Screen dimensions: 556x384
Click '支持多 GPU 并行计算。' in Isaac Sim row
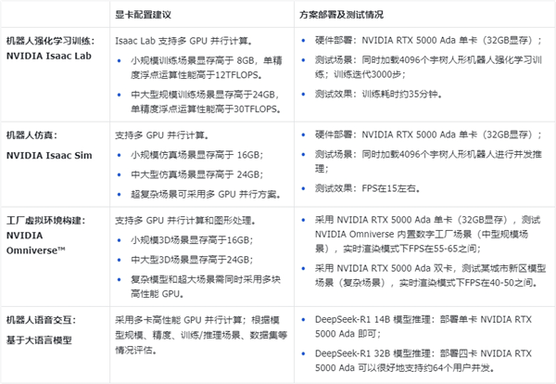click(162, 135)
